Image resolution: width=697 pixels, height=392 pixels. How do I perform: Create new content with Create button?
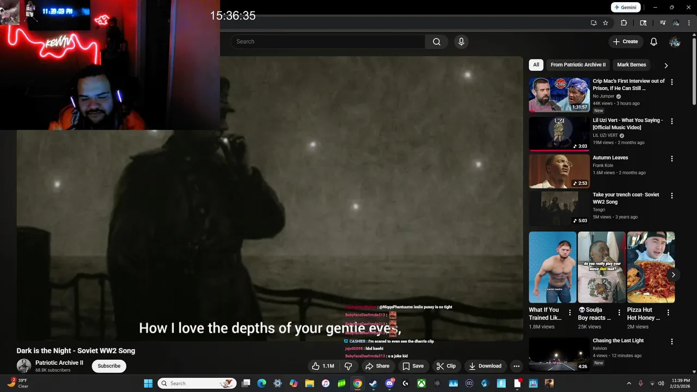[625, 42]
